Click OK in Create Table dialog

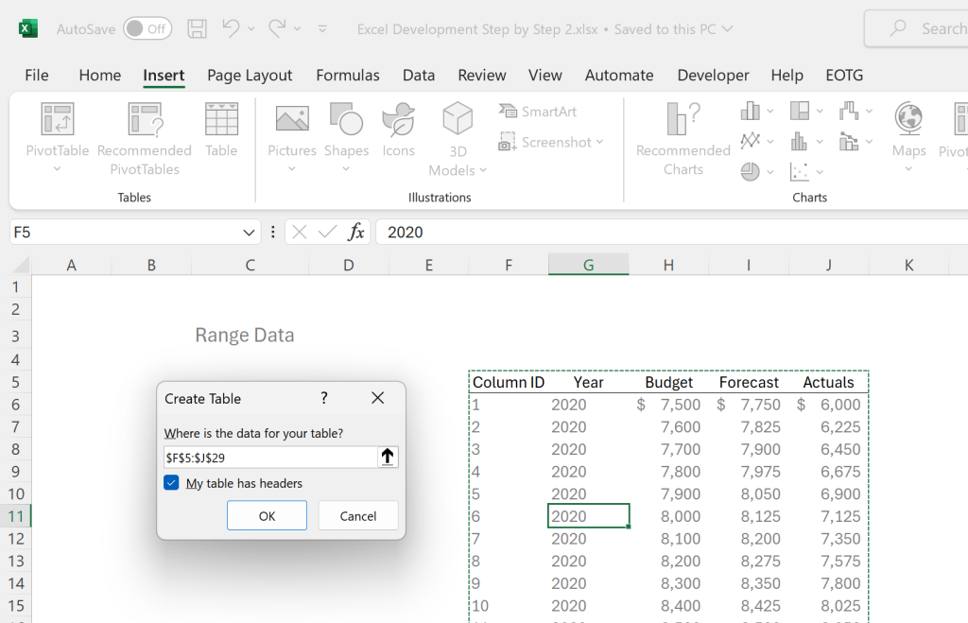coord(267,515)
